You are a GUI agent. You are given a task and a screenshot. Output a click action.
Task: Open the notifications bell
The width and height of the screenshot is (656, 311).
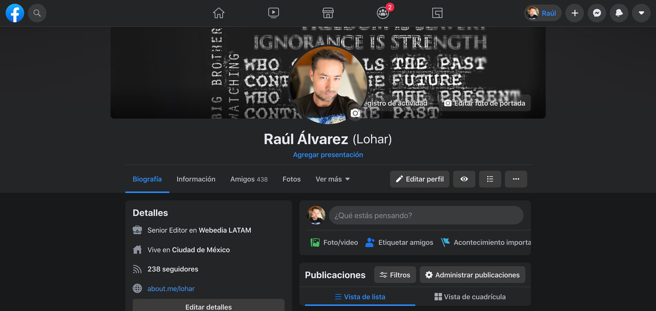point(619,13)
